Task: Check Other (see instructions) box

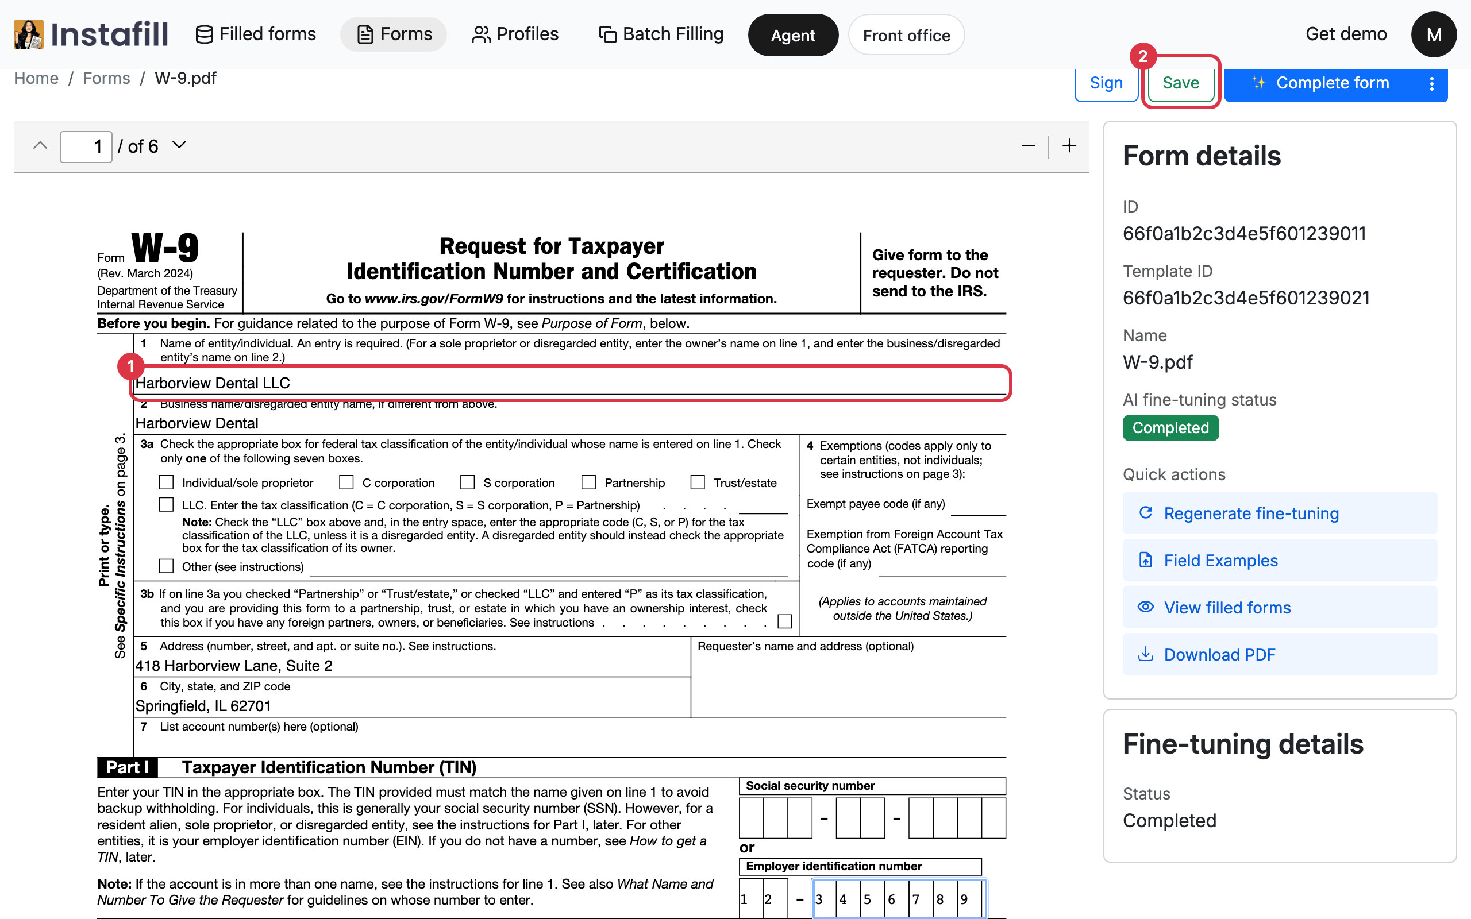Action: pos(166,566)
